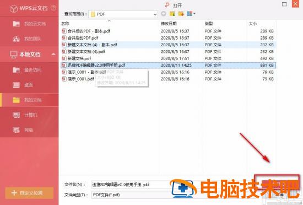The height and width of the screenshot is (205, 303).
Task: Collapse the 本地文档 section arrow
Action: point(53,55)
